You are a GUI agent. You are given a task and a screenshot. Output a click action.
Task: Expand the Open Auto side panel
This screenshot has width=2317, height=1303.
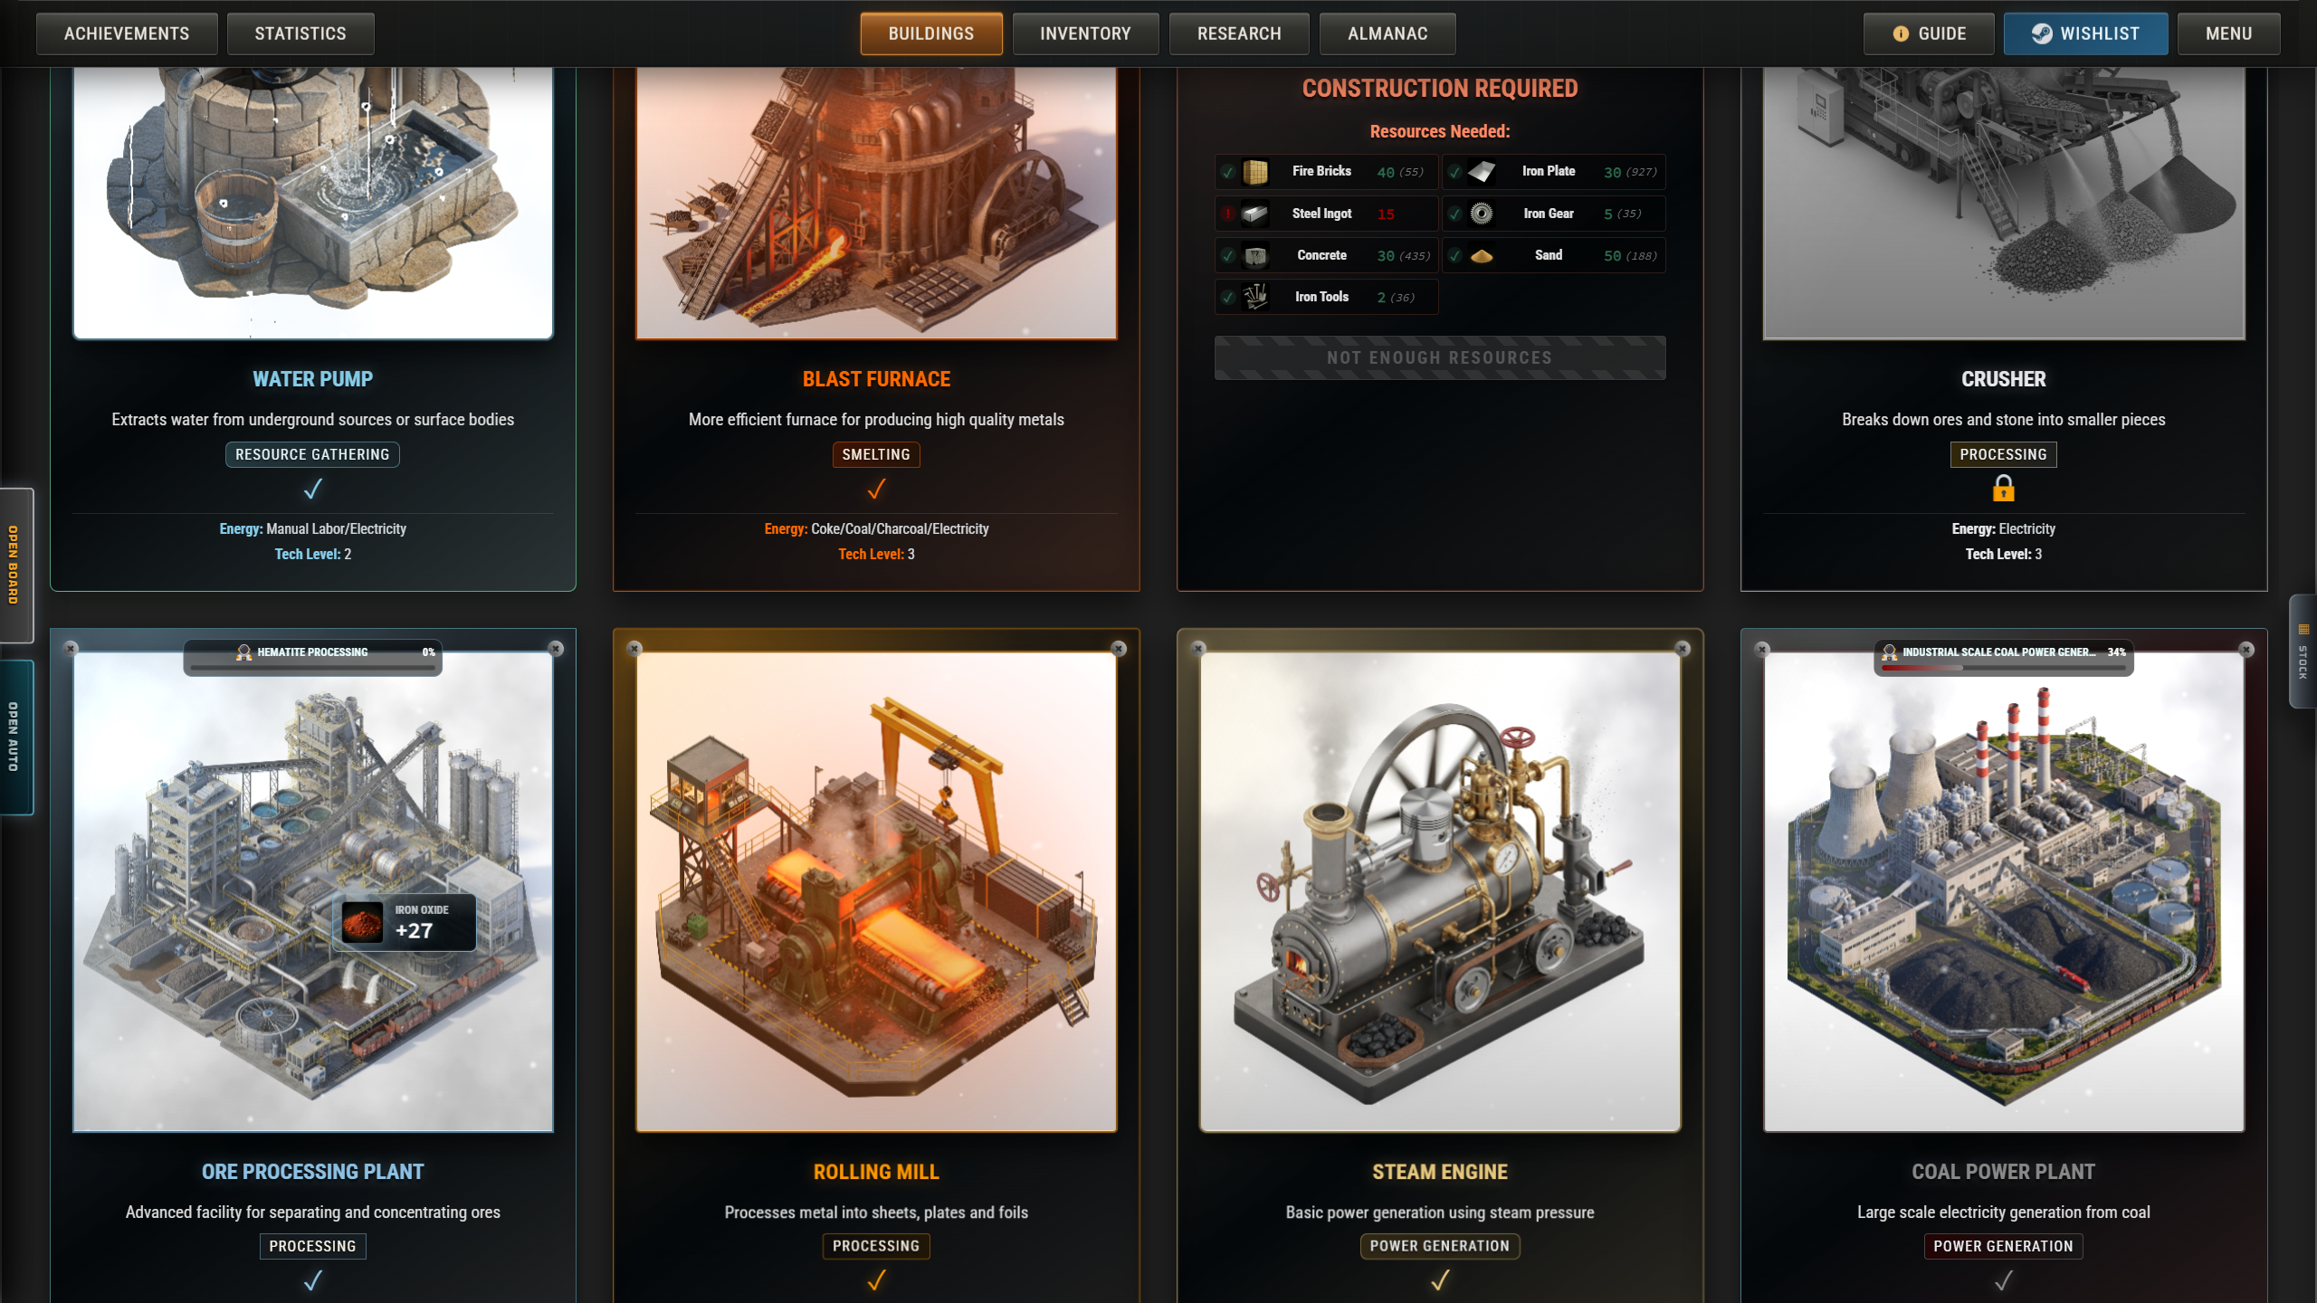15,737
